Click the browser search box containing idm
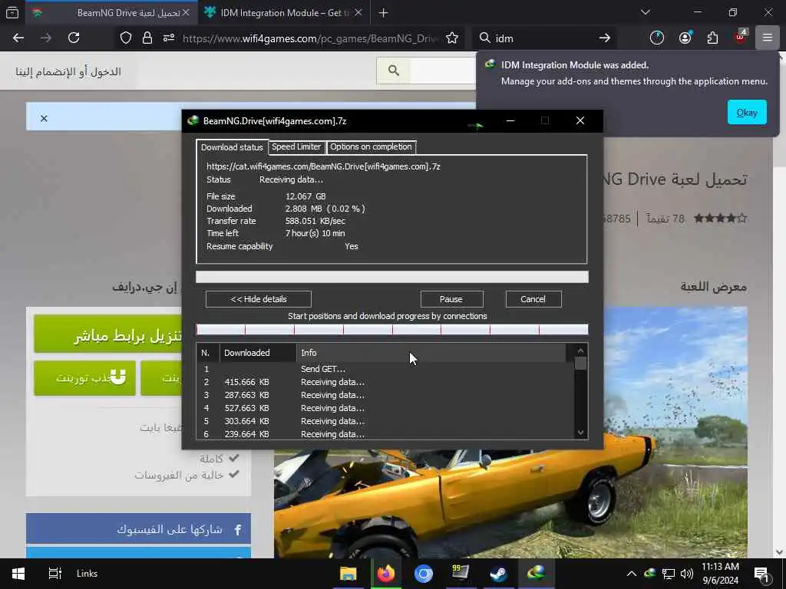The height and width of the screenshot is (589, 786). (544, 38)
